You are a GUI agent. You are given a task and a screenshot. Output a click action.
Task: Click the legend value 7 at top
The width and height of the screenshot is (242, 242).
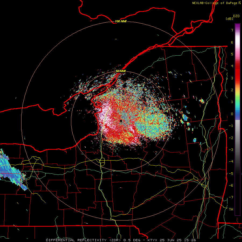click(x=232, y=30)
